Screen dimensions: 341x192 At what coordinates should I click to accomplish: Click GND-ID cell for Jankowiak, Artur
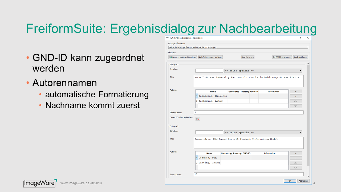pyautogui.click(x=254, y=101)
